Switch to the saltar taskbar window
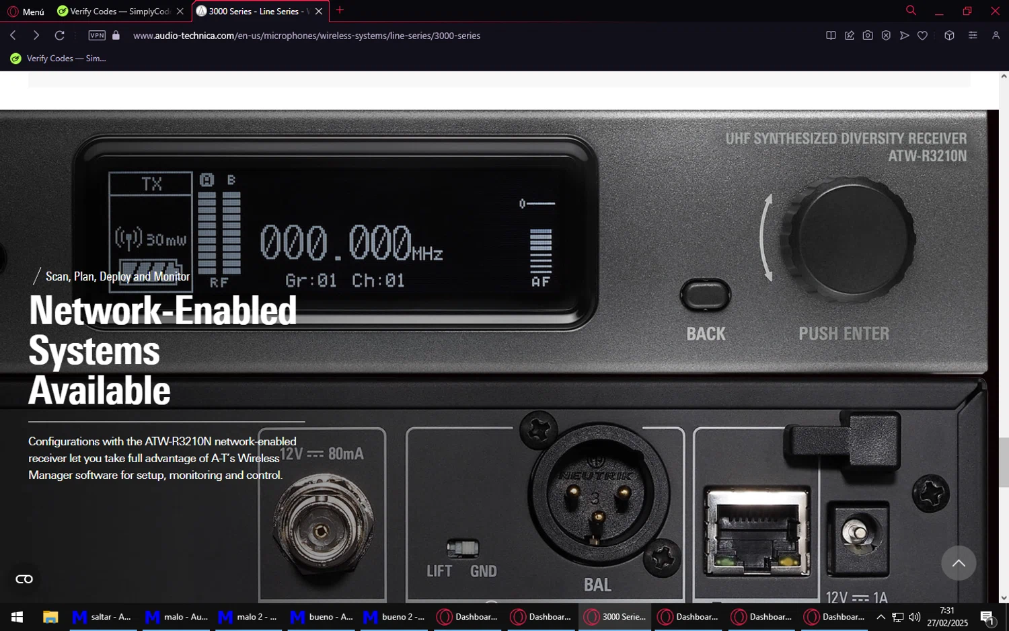 (x=102, y=617)
